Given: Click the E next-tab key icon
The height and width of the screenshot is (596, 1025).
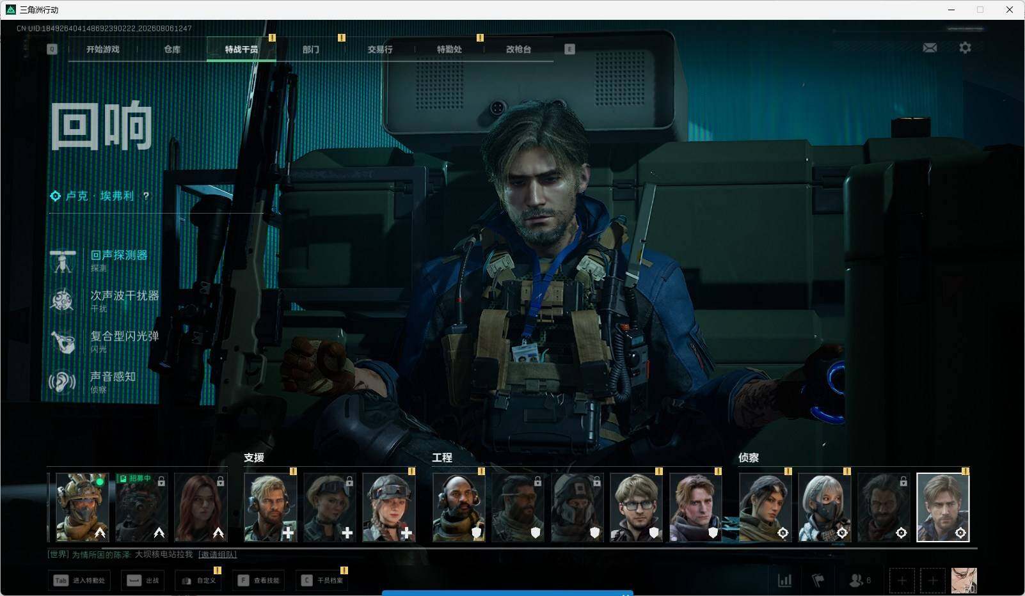Looking at the screenshot, I should (569, 49).
